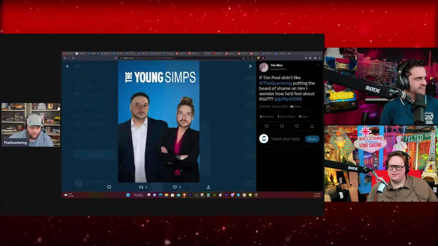Click the browser back arrow
438x246 pixels.
65,58
